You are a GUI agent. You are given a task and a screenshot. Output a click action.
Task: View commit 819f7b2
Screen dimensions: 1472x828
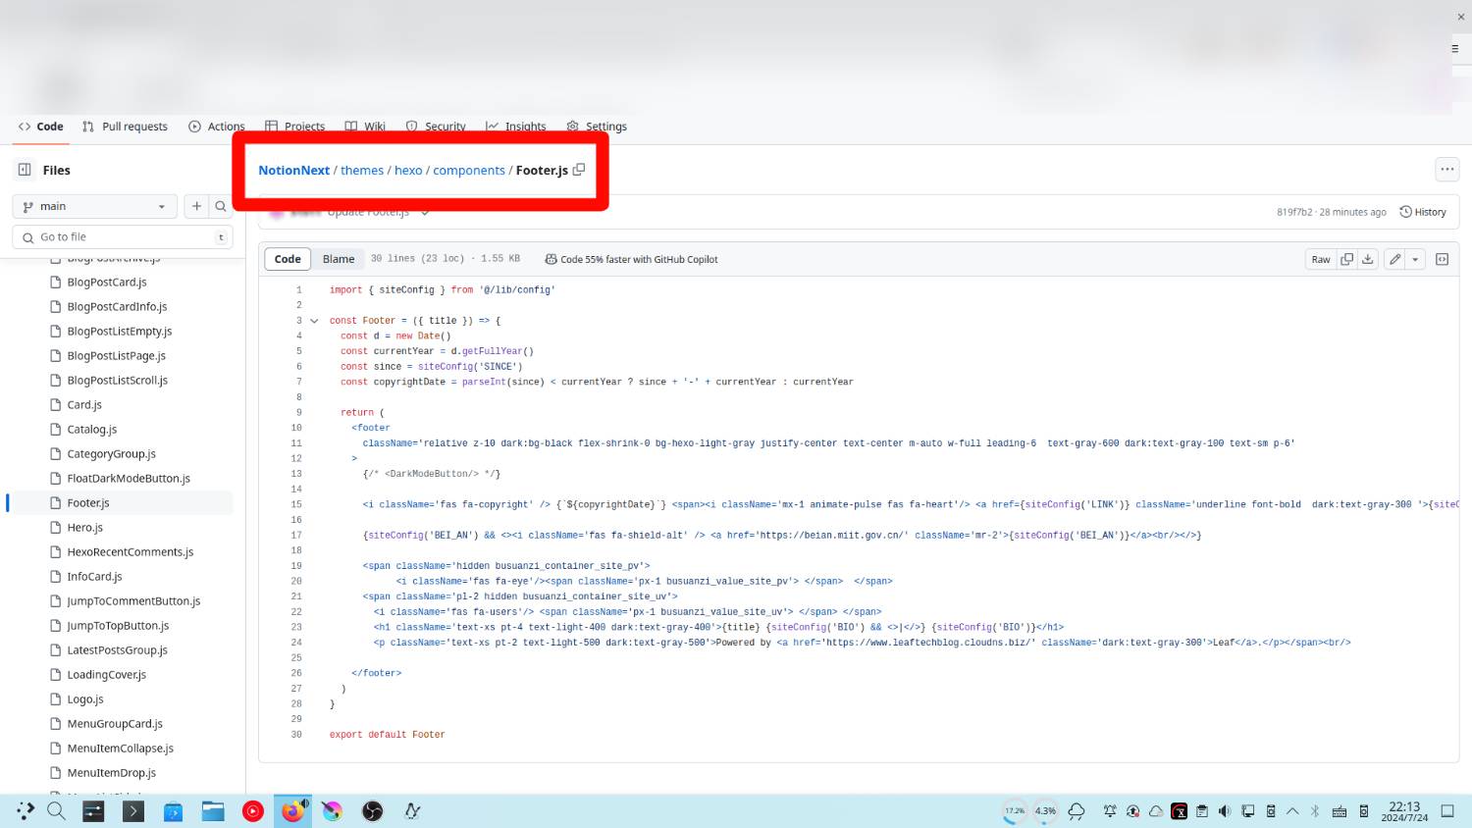1294,212
